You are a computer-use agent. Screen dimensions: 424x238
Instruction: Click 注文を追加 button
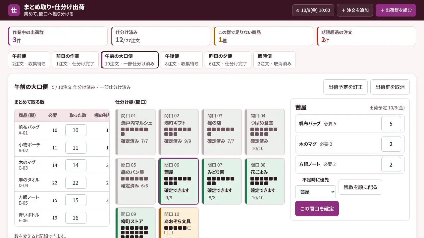[x=355, y=10]
